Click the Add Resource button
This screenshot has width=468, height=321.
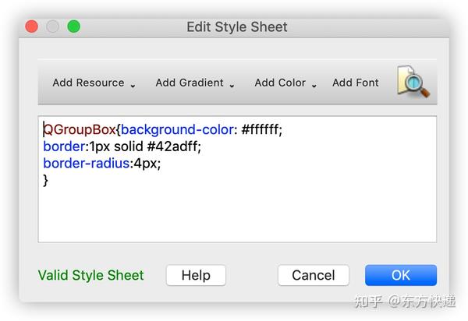88,83
